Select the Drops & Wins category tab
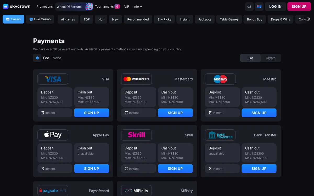The image size is (314, 196). [281, 19]
